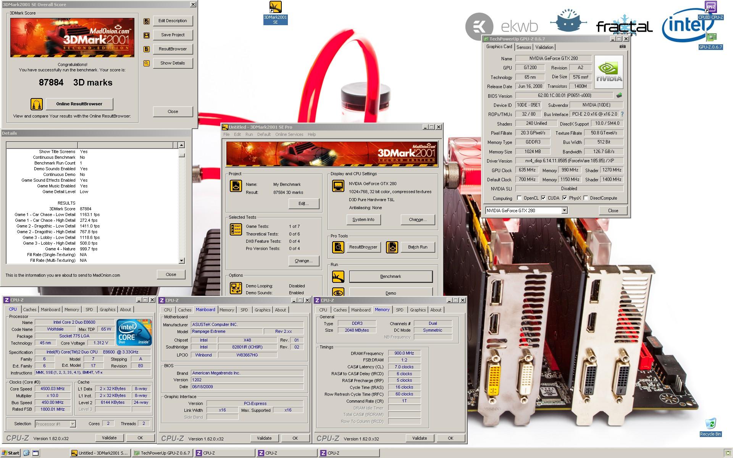Screen dimensions: 733x458
Task: Click the ResultBrowser icon beside its button
Action: (x=147, y=49)
